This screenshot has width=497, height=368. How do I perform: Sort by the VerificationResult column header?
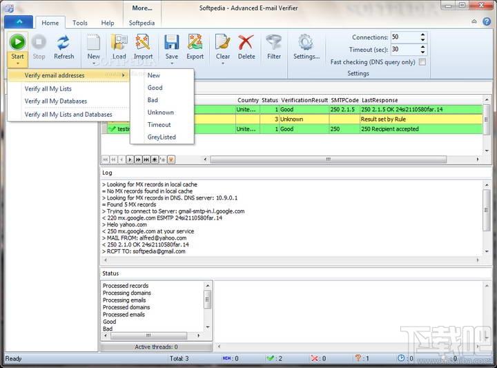[304, 100]
